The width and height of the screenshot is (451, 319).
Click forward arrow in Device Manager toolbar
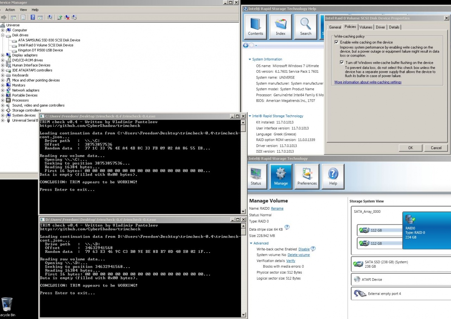tap(4, 17)
